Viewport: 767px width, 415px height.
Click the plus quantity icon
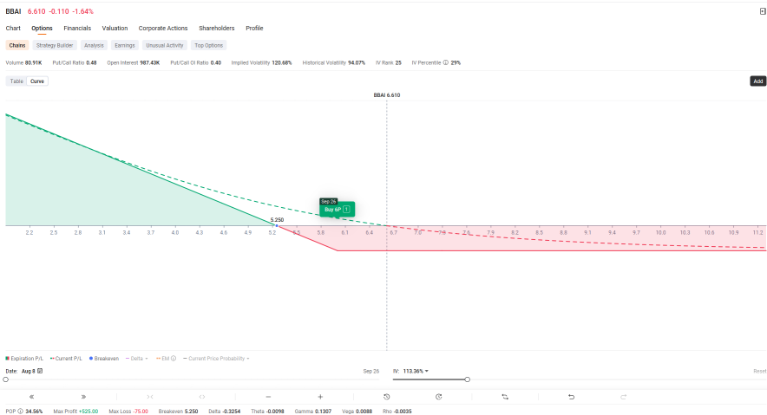coord(320,397)
